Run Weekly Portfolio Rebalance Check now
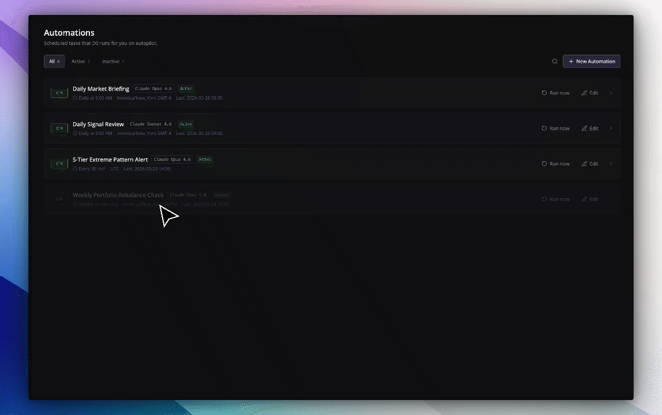This screenshot has height=415, width=662. point(556,199)
